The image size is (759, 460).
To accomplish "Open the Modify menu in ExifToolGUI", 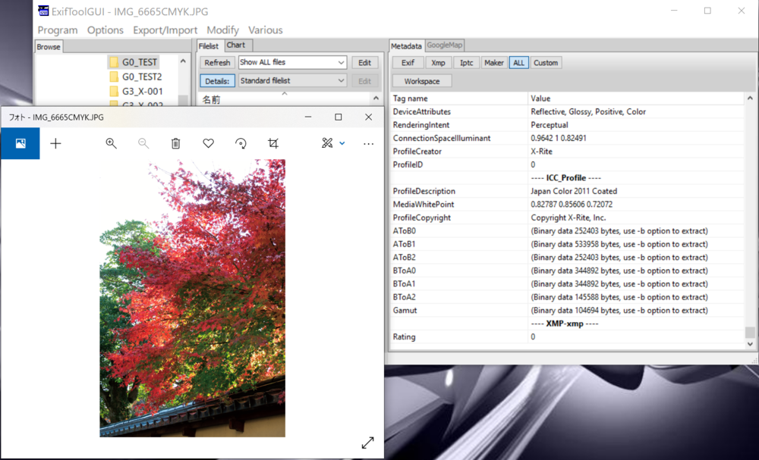I will (x=222, y=30).
